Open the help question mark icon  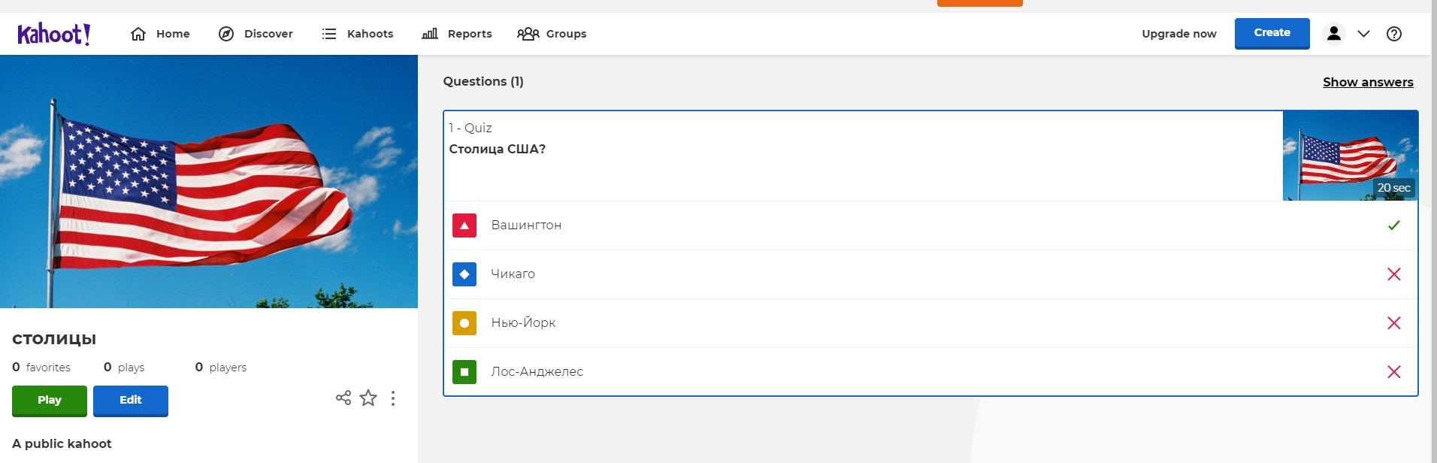click(x=1394, y=34)
